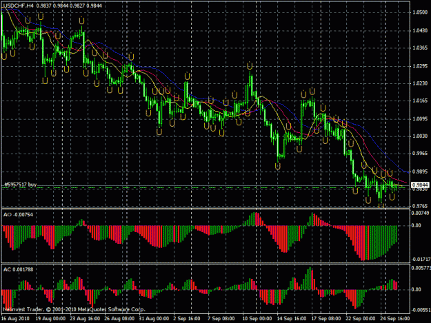This screenshot has height=323, width=431.
Task: Click the 10 Sep 00:00 time label
Action: pyautogui.click(x=257, y=319)
